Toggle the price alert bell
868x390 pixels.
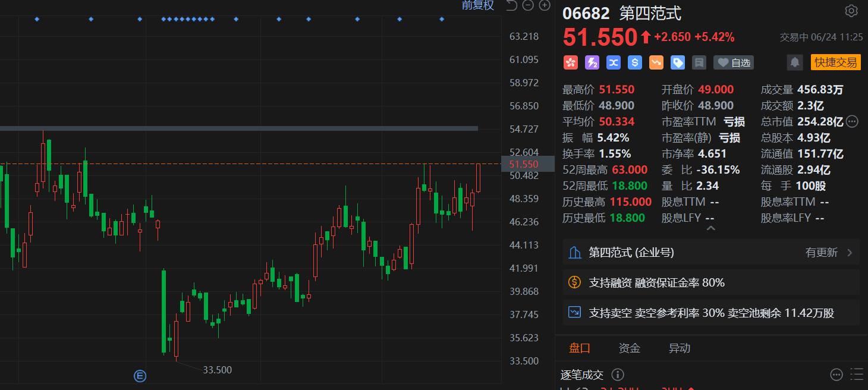pyautogui.click(x=794, y=62)
